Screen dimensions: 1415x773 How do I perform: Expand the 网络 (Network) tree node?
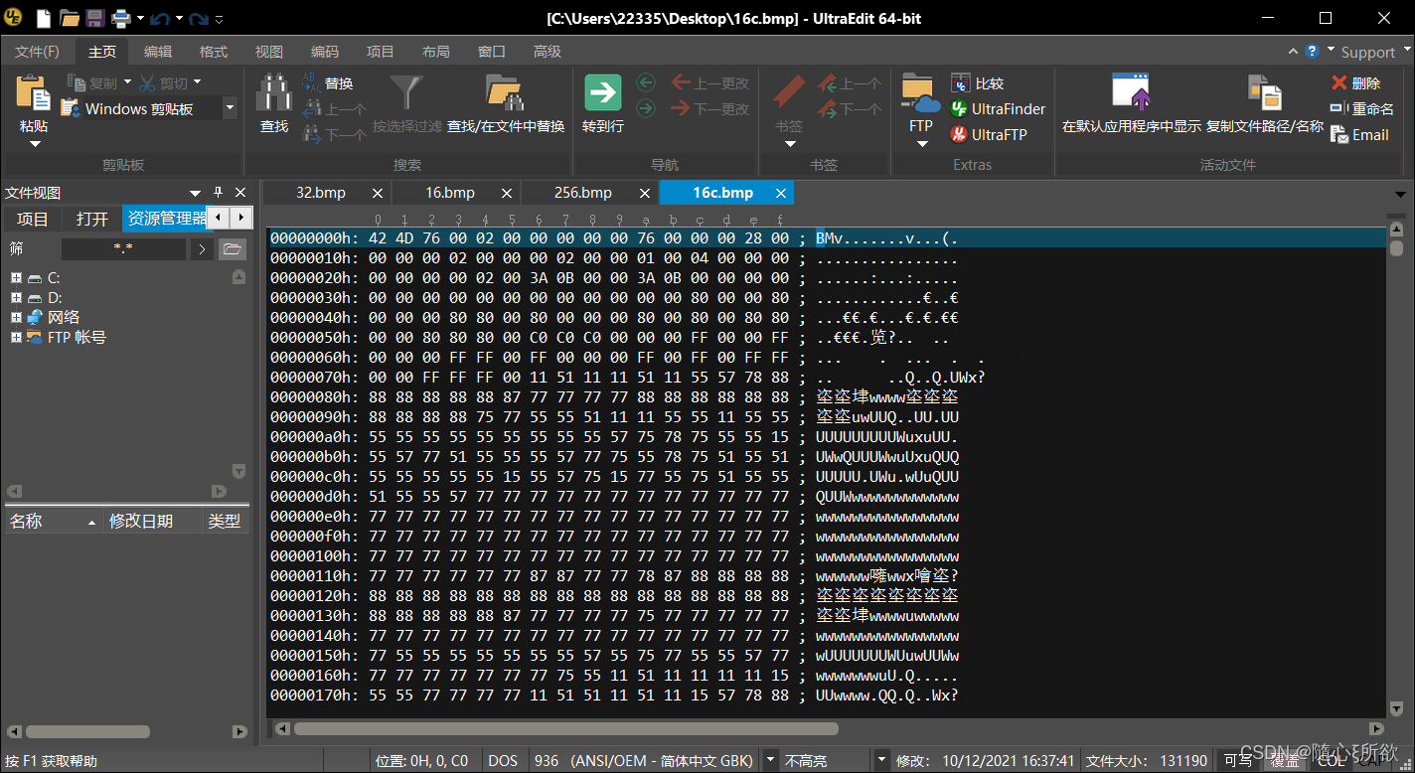(16, 318)
